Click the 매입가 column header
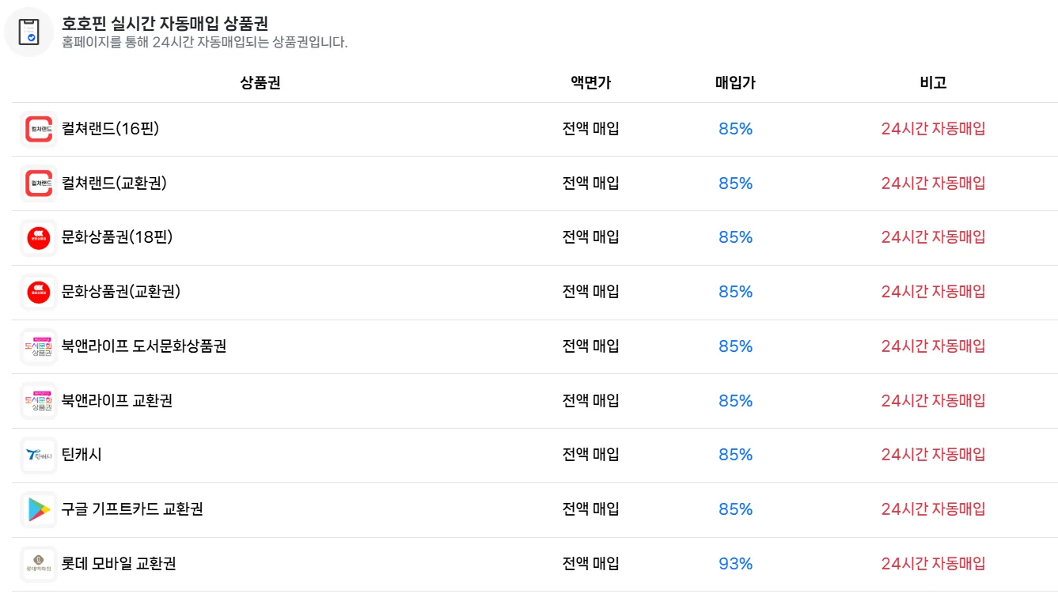 [x=735, y=82]
